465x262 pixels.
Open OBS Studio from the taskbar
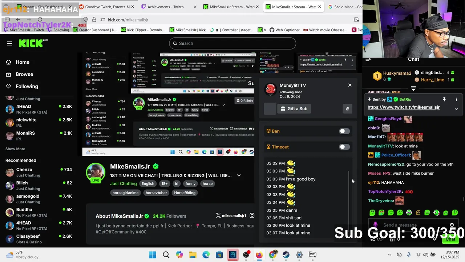pyautogui.click(x=246, y=255)
